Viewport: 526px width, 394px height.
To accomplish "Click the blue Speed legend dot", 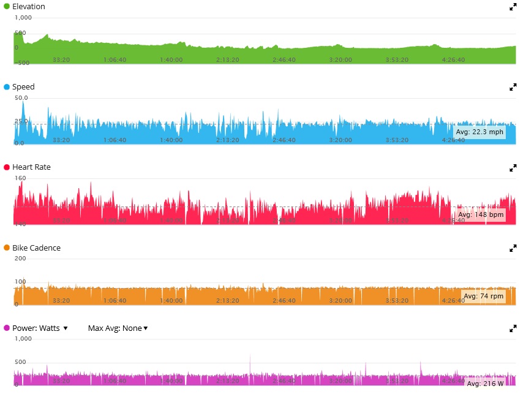I will [x=7, y=87].
